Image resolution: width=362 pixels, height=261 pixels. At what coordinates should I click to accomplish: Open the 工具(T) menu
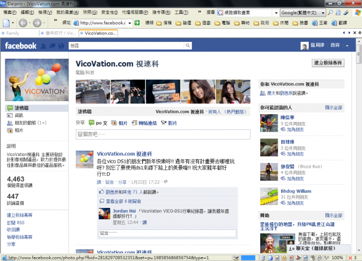point(181,12)
